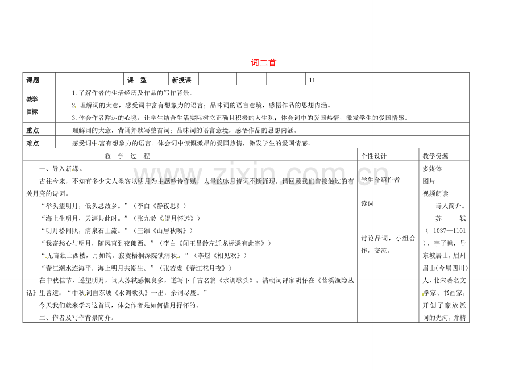Click the text 学家、书画家，
The image size is (523, 370).
click(445, 293)
